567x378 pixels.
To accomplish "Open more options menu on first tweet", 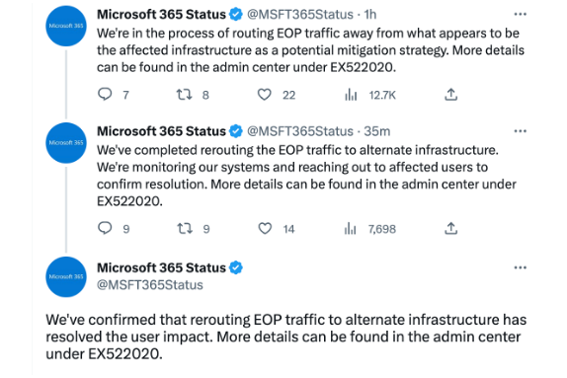I will click(520, 14).
